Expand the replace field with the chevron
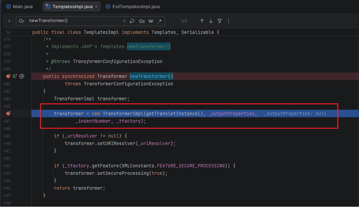Image resolution: width=359 pixels, height=207 pixels. (x=9, y=21)
